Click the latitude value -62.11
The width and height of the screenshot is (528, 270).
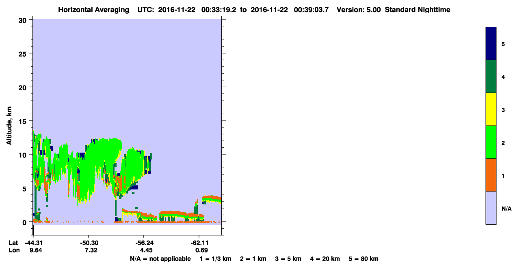[x=199, y=243]
